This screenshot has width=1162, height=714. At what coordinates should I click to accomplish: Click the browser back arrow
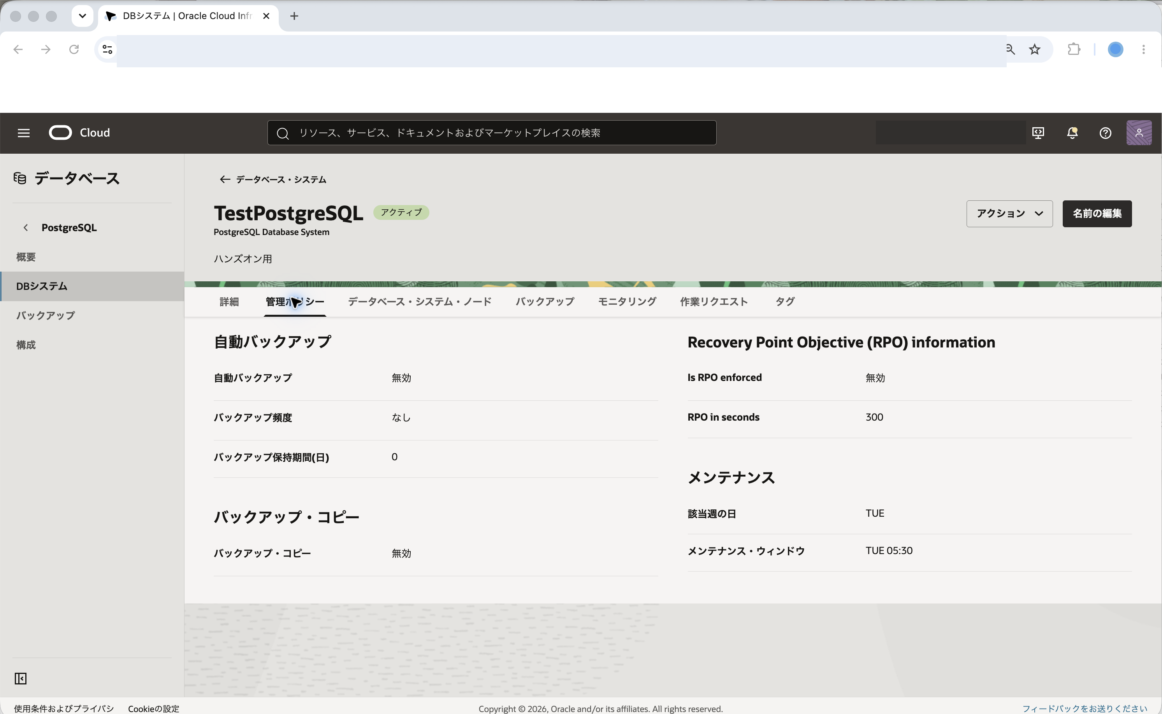tap(18, 49)
